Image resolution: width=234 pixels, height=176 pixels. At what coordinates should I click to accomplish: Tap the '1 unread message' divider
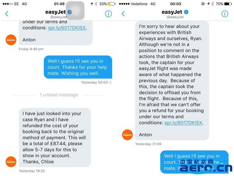coord(59,95)
